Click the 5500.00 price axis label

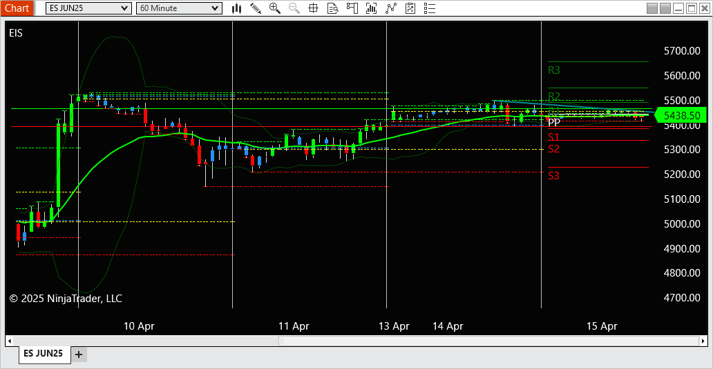pyautogui.click(x=682, y=100)
